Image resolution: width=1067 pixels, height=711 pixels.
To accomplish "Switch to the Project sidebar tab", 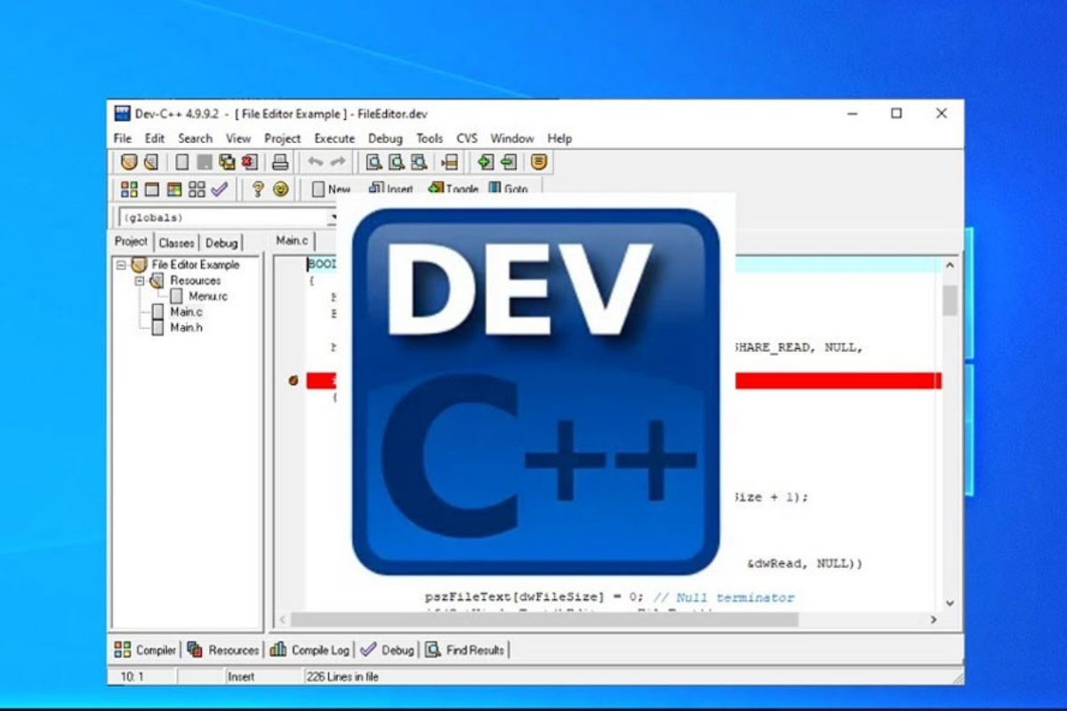I will [132, 242].
